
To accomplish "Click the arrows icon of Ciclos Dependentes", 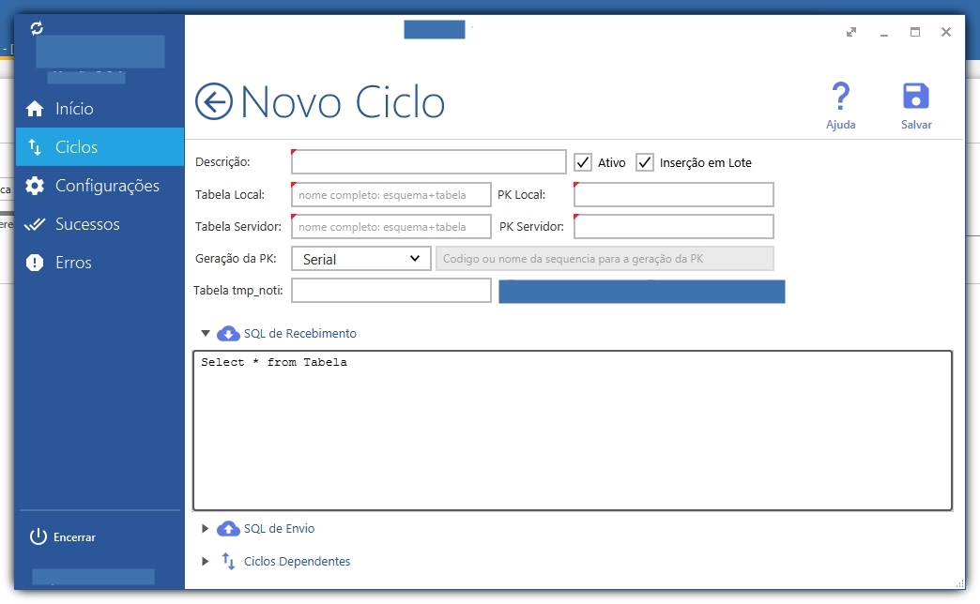I will [228, 561].
